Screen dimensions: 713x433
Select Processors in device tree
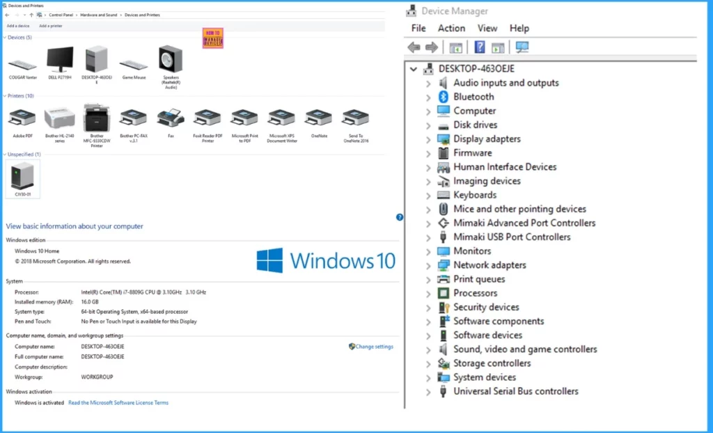pos(475,293)
